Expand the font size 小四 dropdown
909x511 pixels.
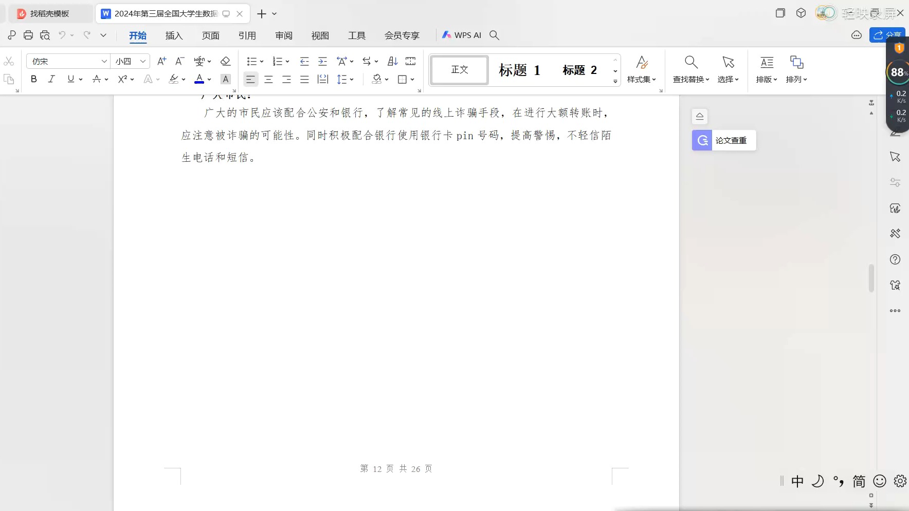click(142, 61)
